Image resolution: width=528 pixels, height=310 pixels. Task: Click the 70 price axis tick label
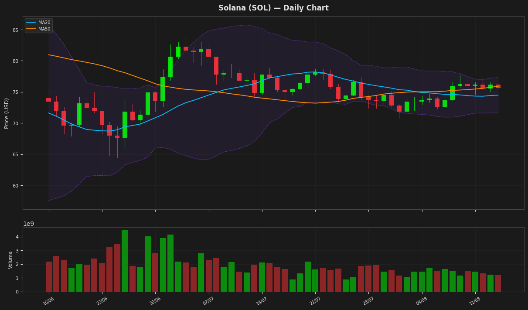(x=15, y=123)
